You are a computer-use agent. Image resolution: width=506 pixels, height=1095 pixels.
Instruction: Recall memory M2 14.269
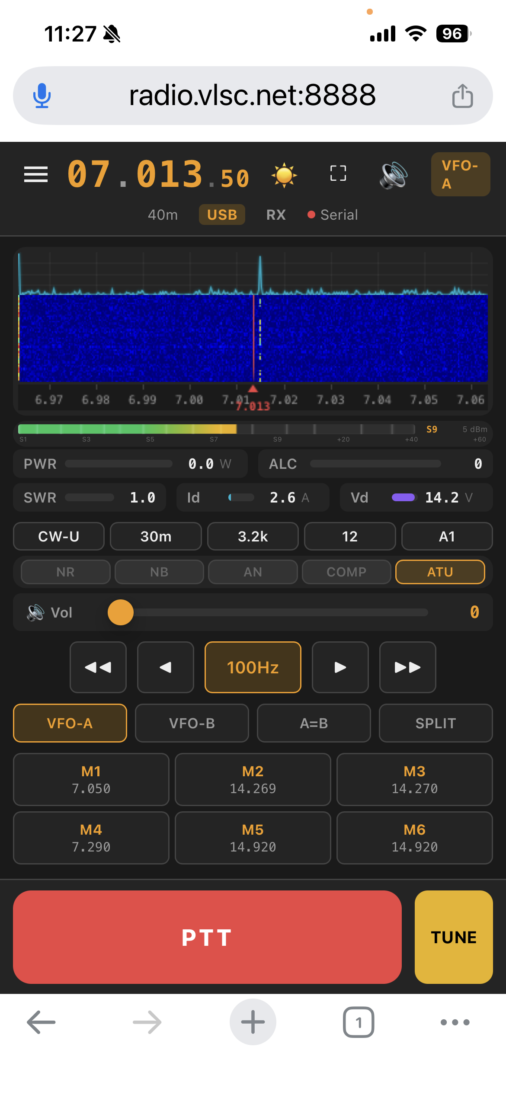(x=253, y=779)
